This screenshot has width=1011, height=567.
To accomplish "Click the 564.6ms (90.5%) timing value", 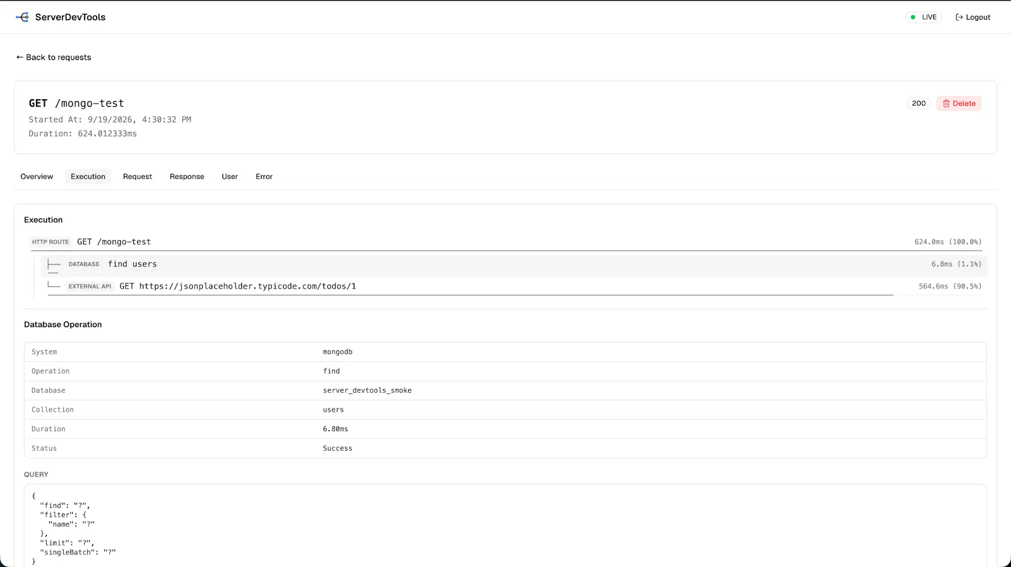I will 950,287.
